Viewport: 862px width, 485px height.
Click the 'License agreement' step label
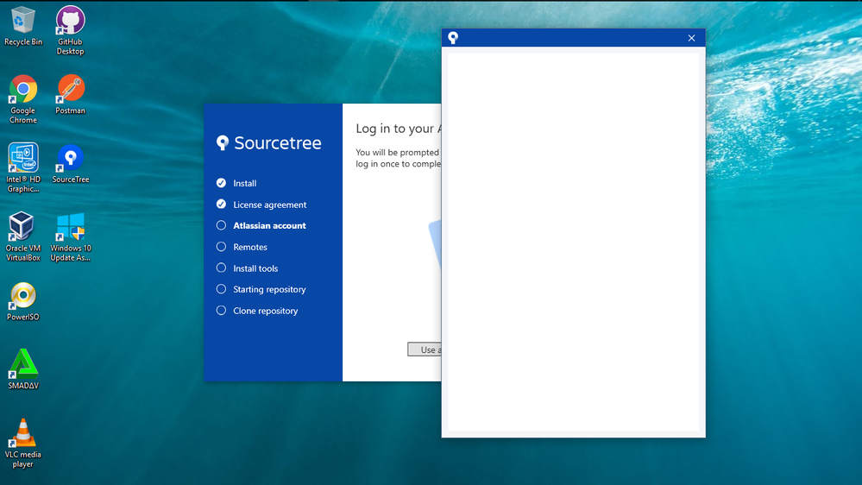[269, 205]
